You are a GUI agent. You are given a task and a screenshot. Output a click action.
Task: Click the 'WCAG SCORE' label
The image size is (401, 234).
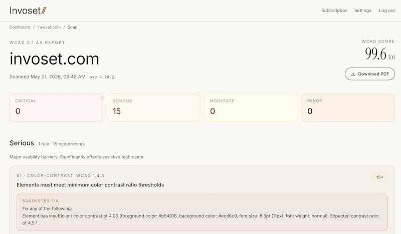click(x=378, y=41)
